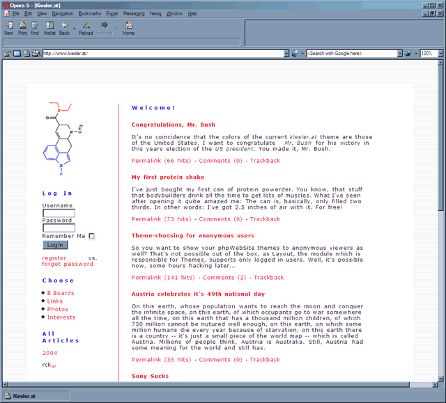This screenshot has width=446, height=403.
Task: Click the Username input field
Action: click(x=59, y=213)
